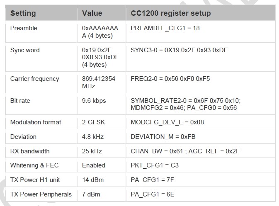Screen dimensions: 279x206
Task: Click the Whitening & FEC label
Action: [34, 165]
